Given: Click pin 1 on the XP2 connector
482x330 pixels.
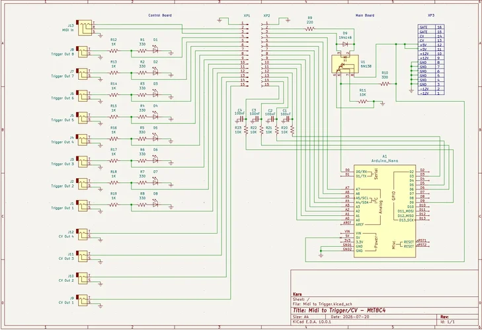Looking at the screenshot, I should [x=267, y=23].
